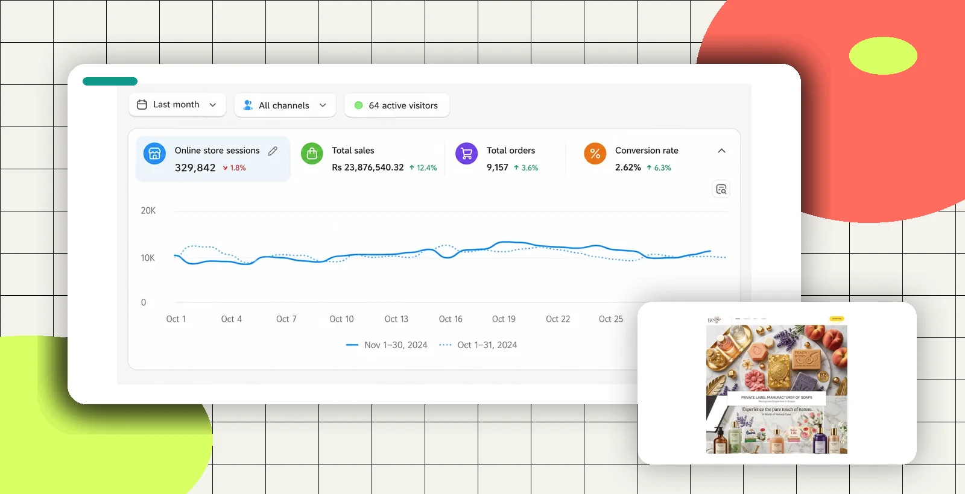Click the logo in the website preview
965x494 pixels.
(714, 319)
